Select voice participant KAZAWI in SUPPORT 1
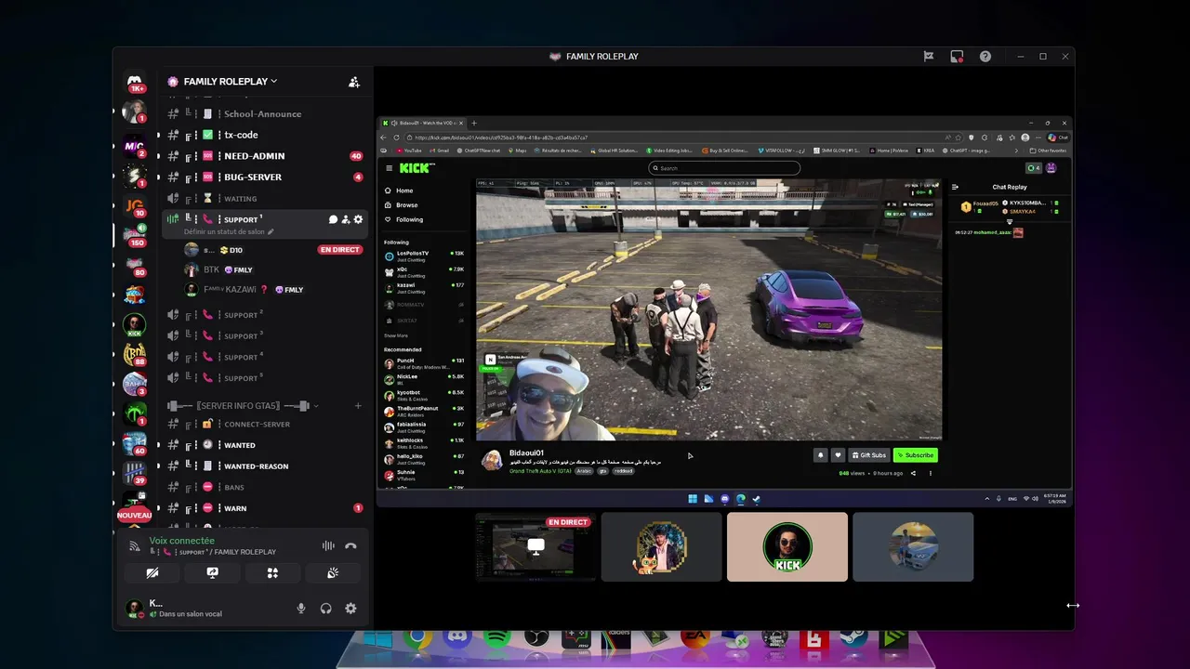This screenshot has width=1190, height=669. coord(273,290)
